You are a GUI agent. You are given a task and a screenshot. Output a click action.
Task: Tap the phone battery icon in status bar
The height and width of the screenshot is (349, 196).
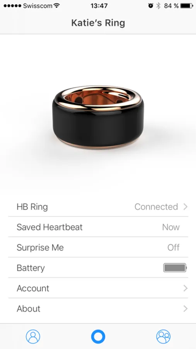click(x=187, y=6)
